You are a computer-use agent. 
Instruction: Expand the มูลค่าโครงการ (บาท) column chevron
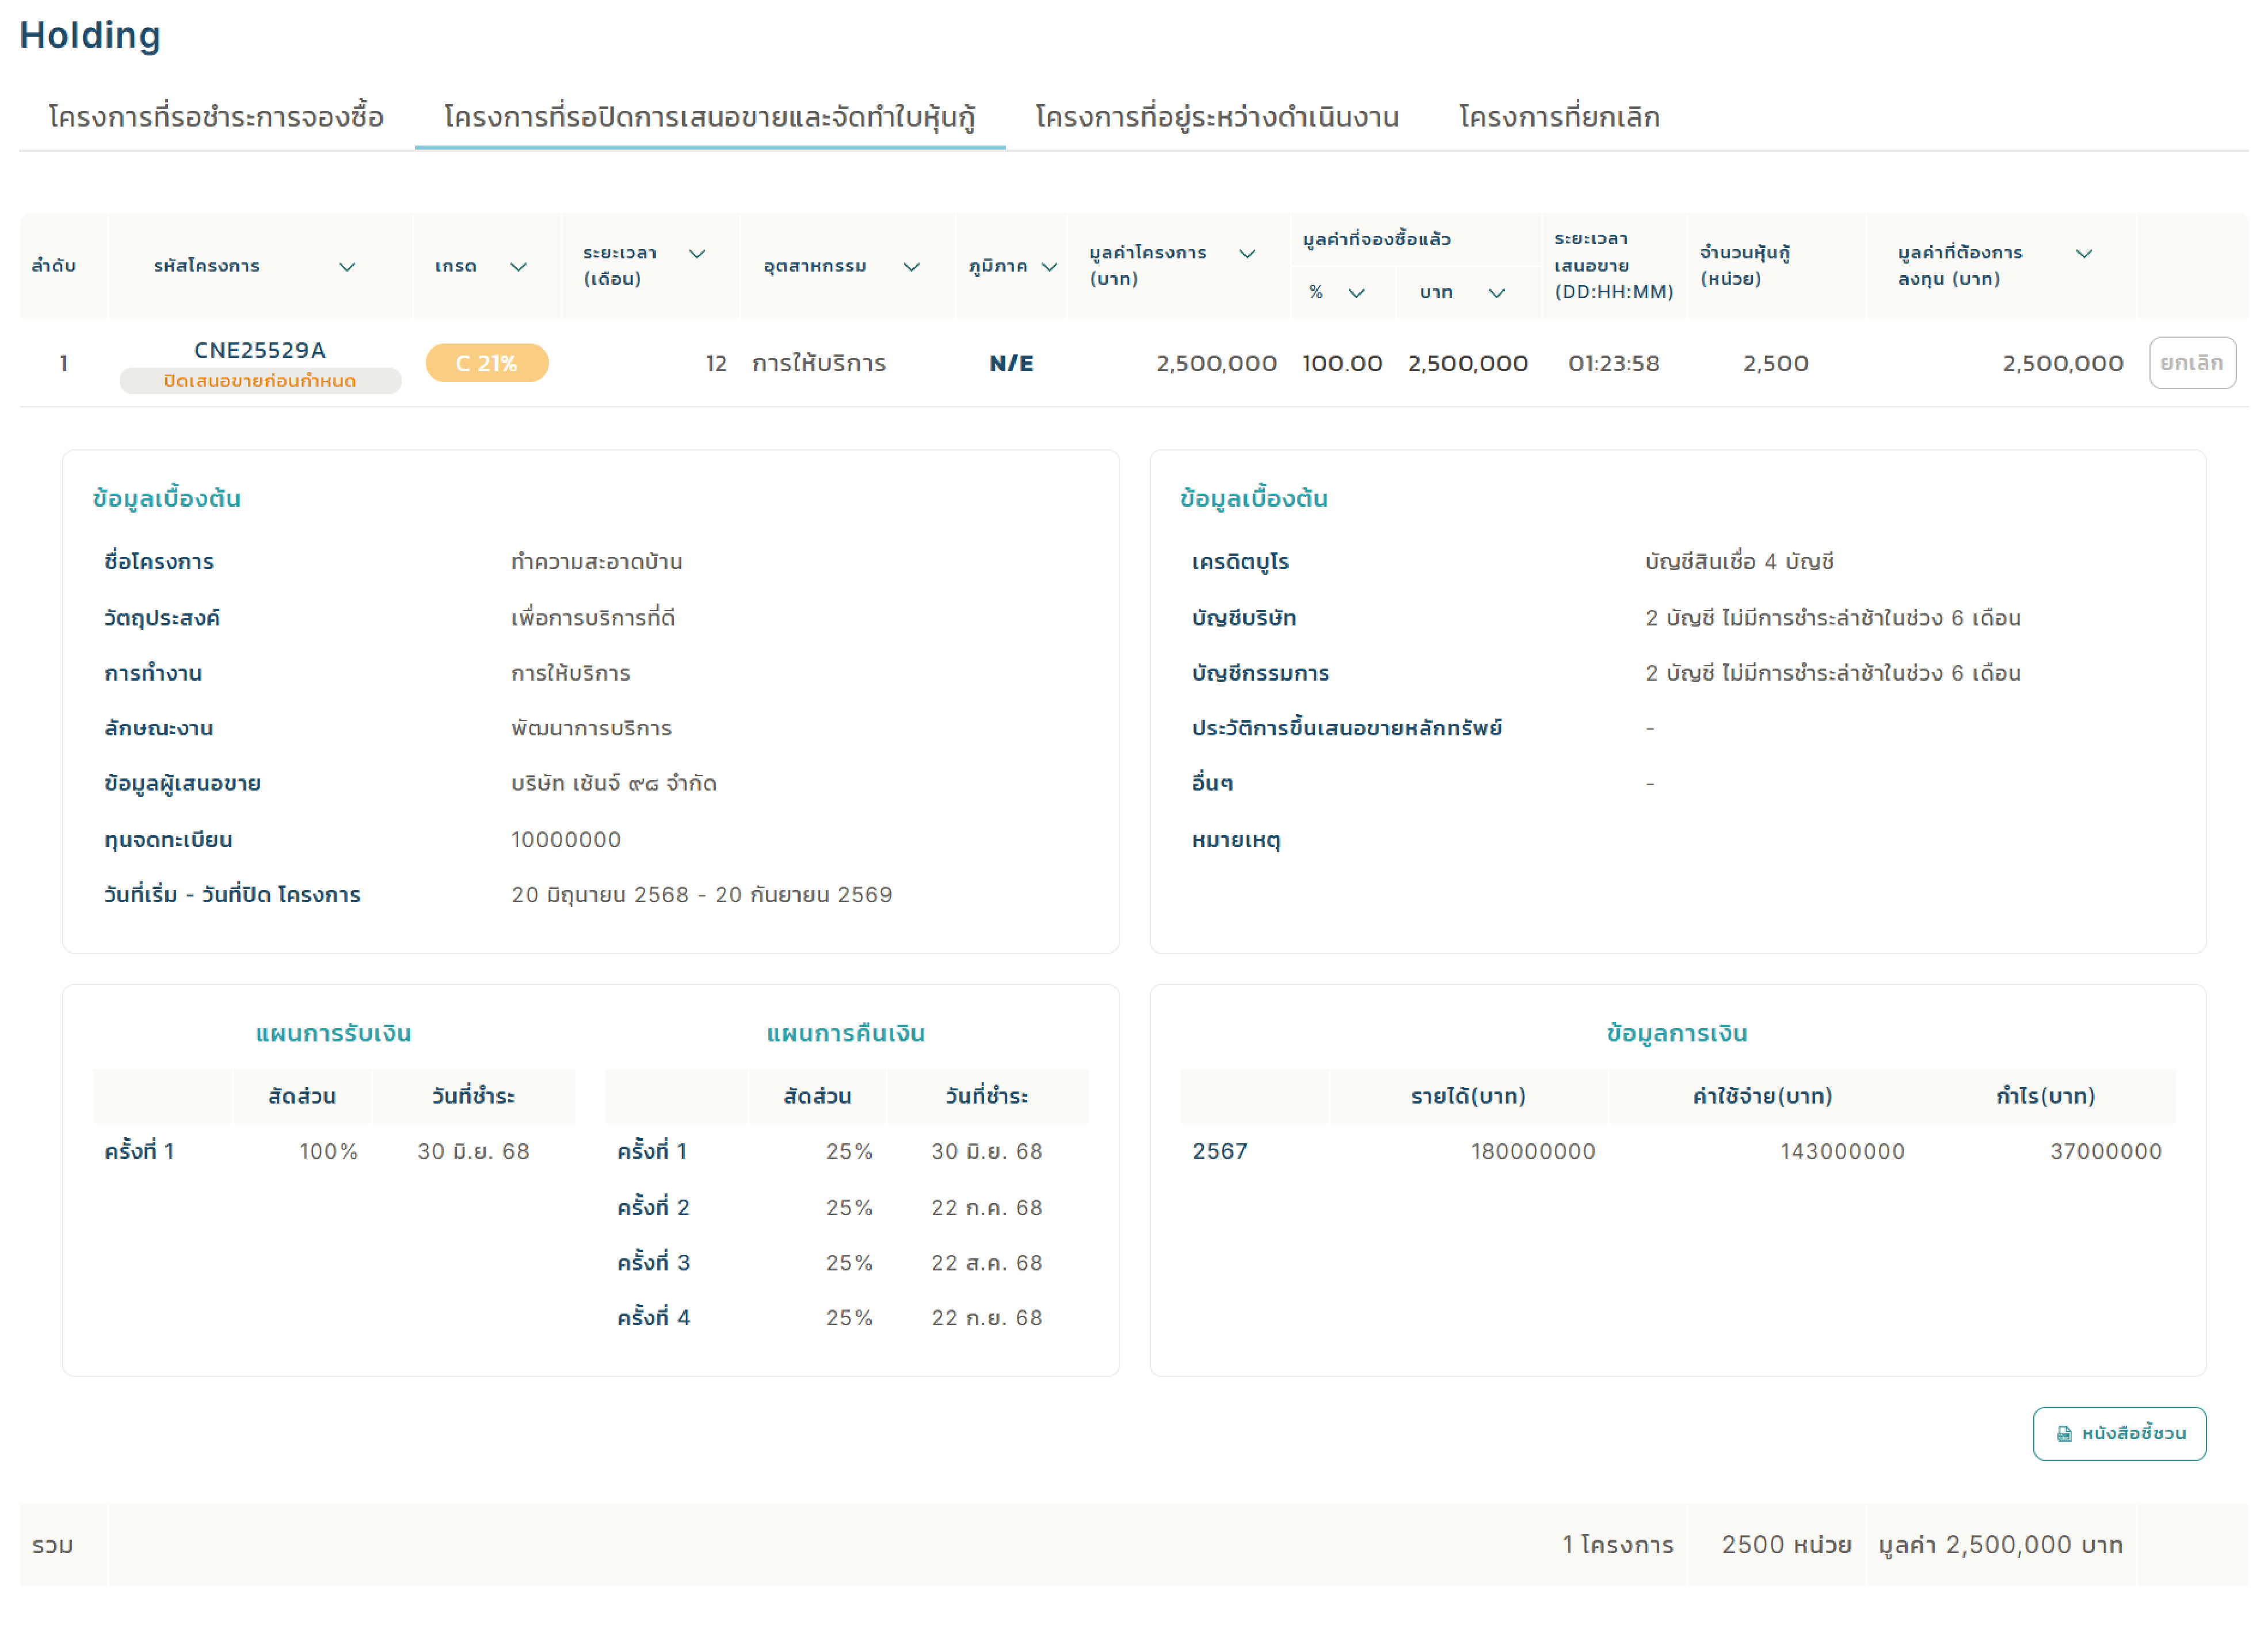click(x=1247, y=254)
